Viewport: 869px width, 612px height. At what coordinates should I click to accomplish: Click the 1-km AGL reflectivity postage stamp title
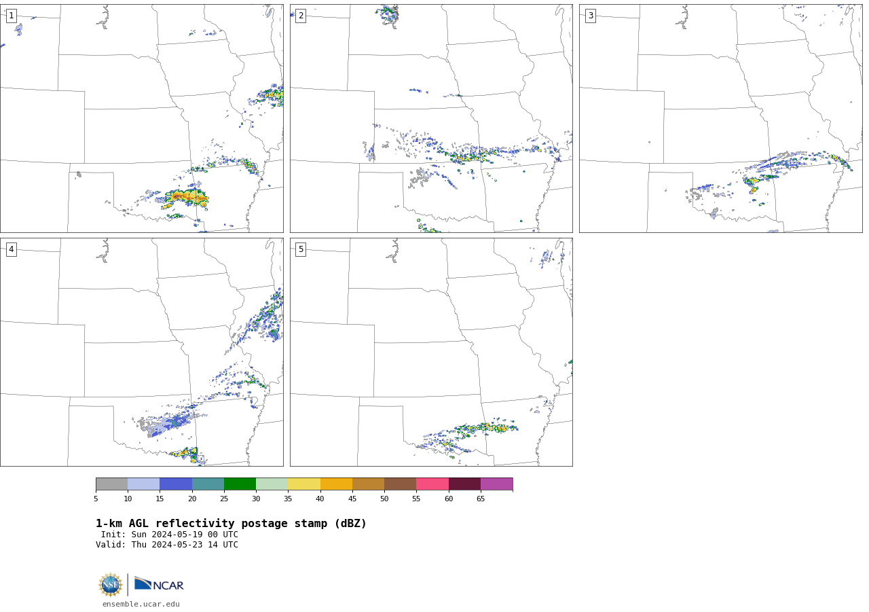pos(231,524)
